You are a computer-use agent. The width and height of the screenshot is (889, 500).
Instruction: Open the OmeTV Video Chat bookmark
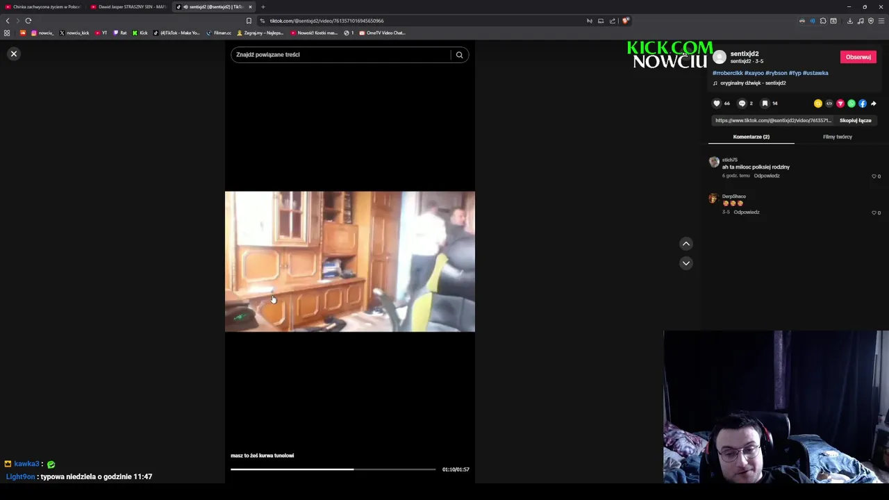pos(382,33)
